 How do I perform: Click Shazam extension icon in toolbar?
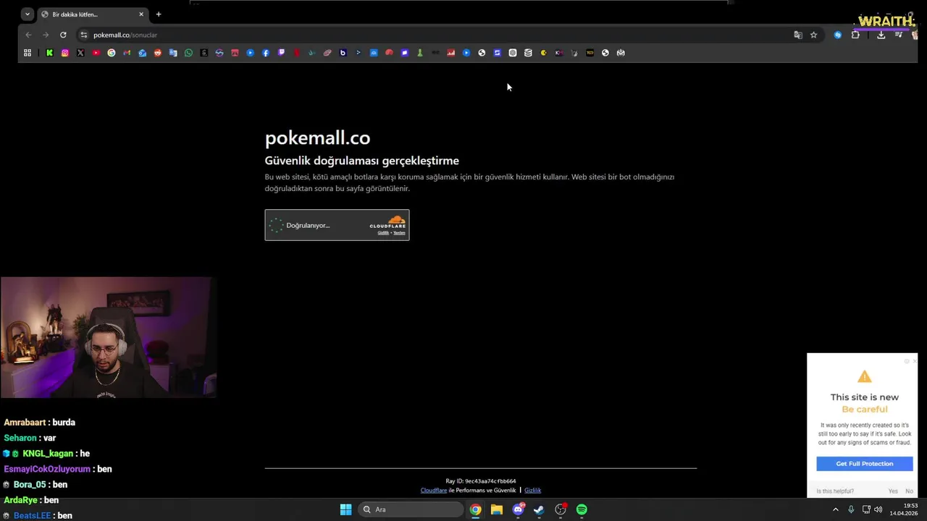click(838, 35)
